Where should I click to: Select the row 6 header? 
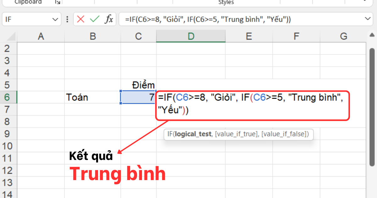tap(8, 97)
